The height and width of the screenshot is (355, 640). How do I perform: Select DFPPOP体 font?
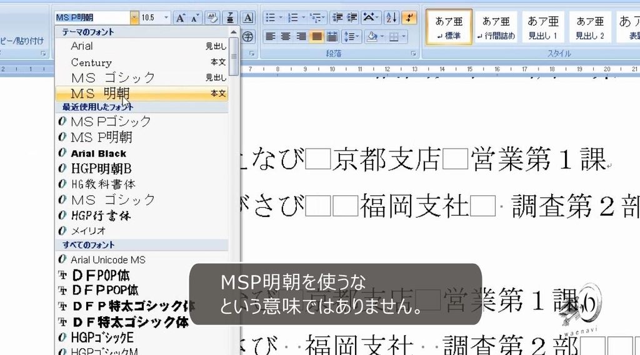(142, 291)
